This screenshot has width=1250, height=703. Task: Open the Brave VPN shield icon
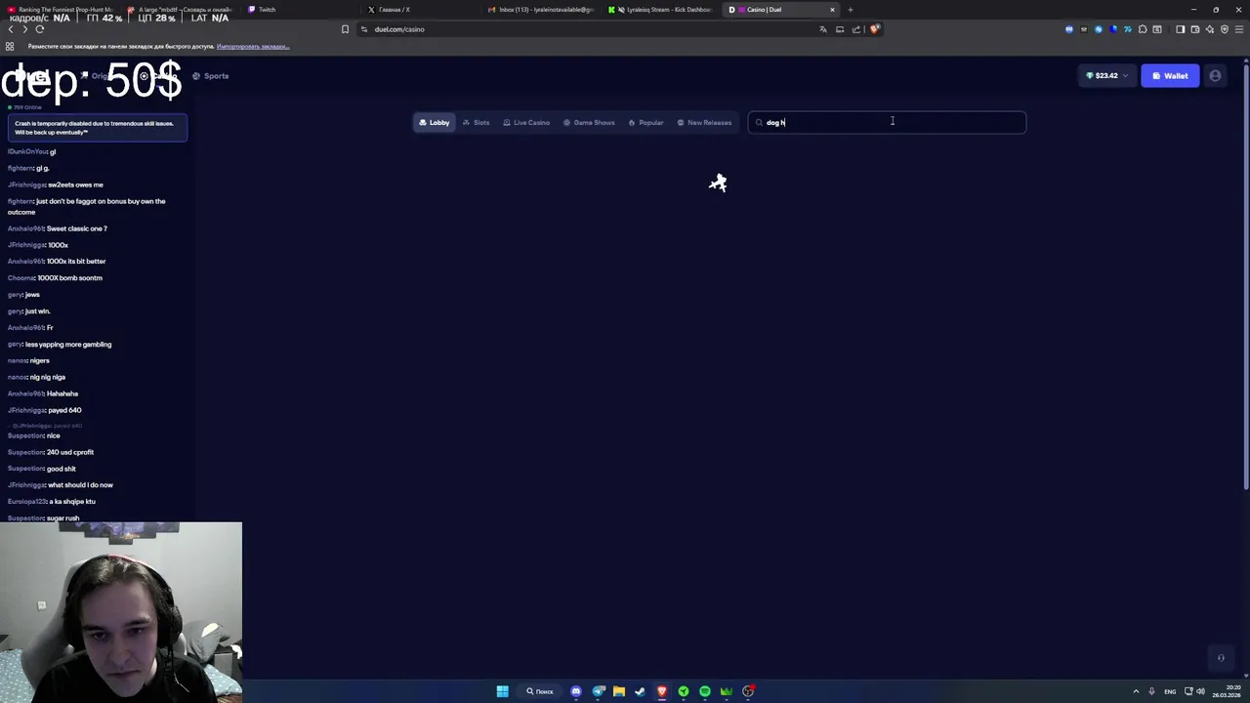point(1224,29)
